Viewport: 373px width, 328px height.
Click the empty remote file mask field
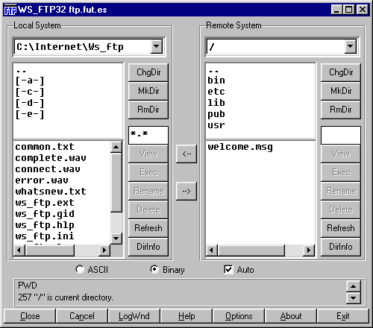coord(341,135)
